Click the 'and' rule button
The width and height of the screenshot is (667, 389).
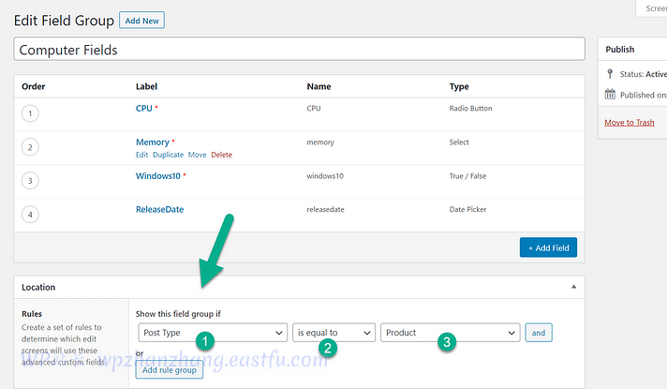539,333
